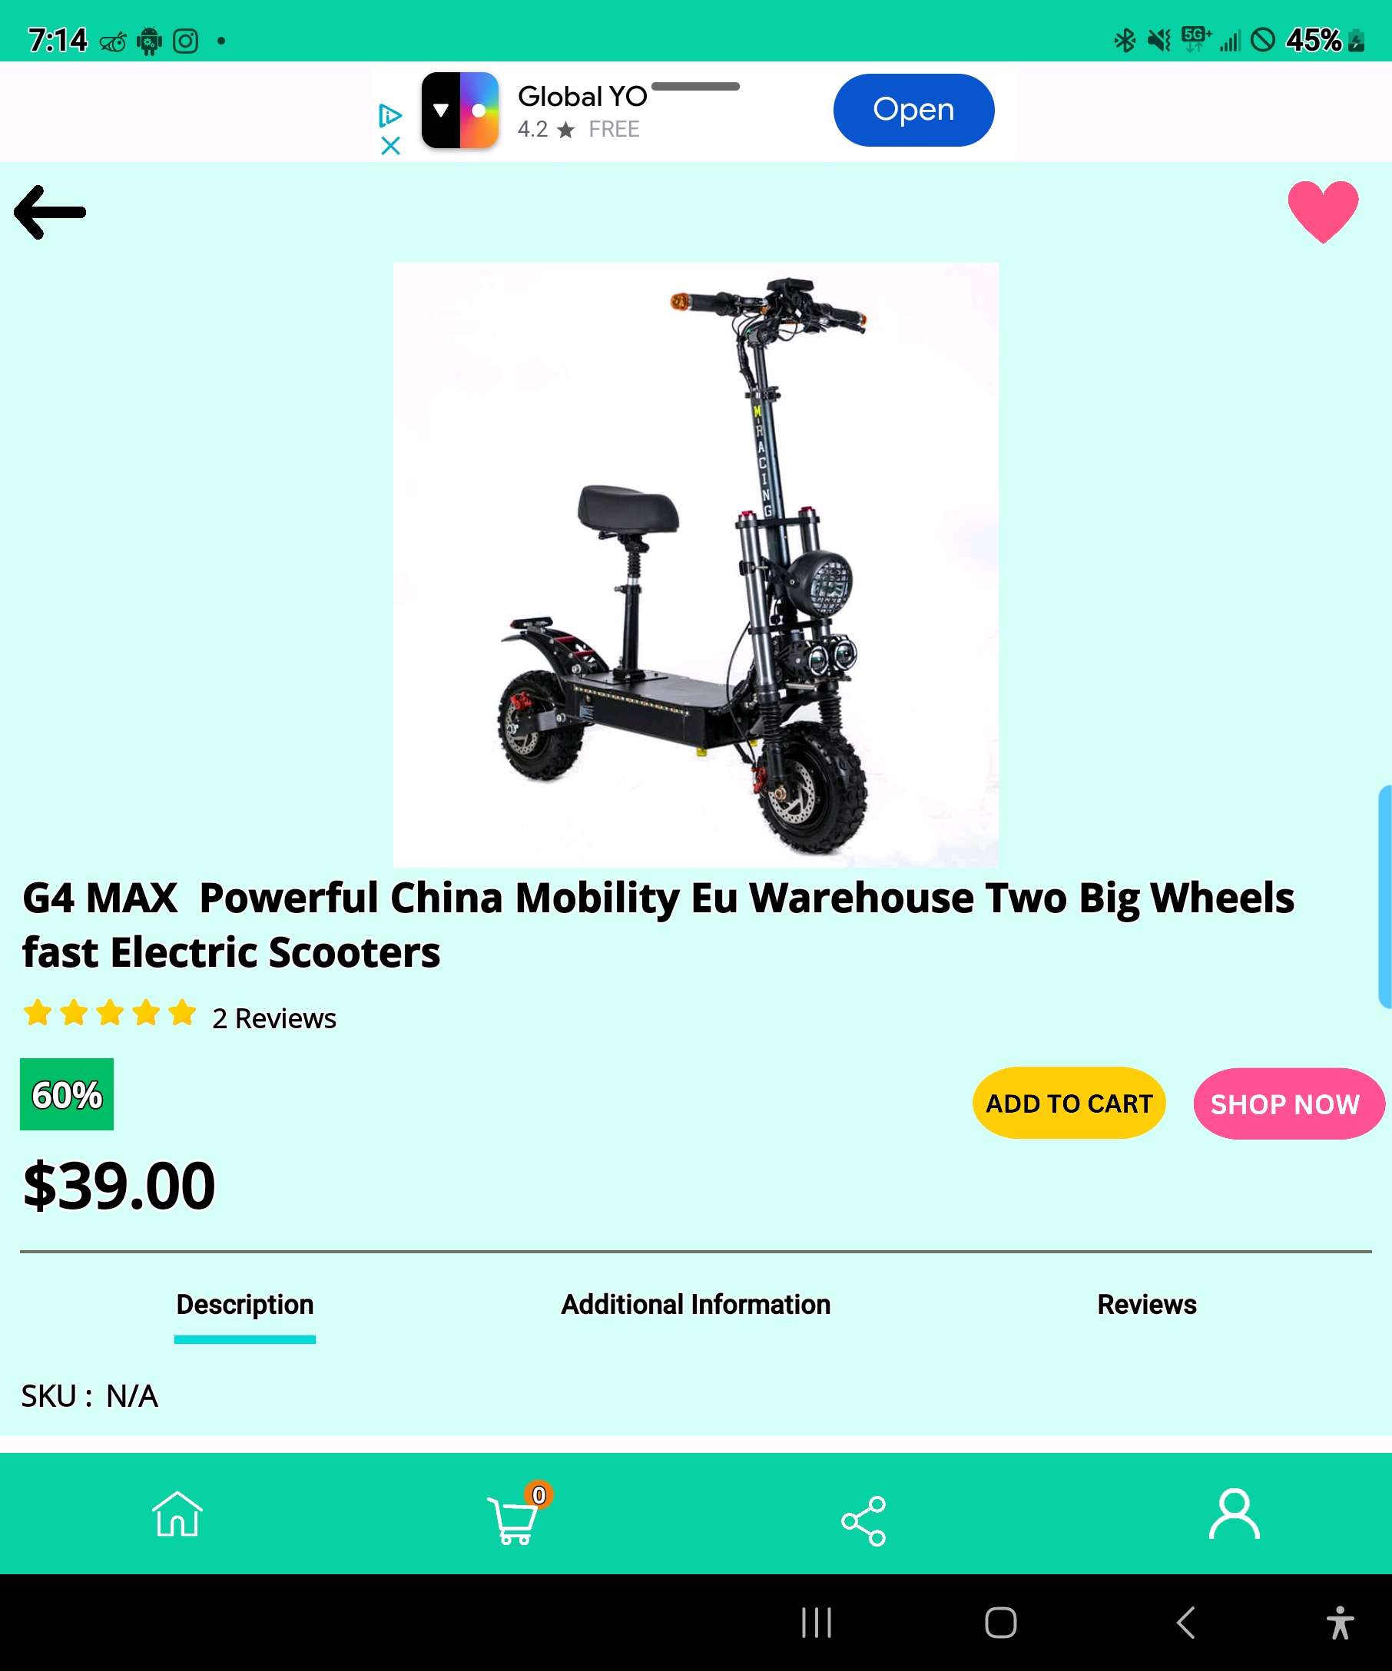
Task: Tap the Android recent apps button
Action: 816,1623
